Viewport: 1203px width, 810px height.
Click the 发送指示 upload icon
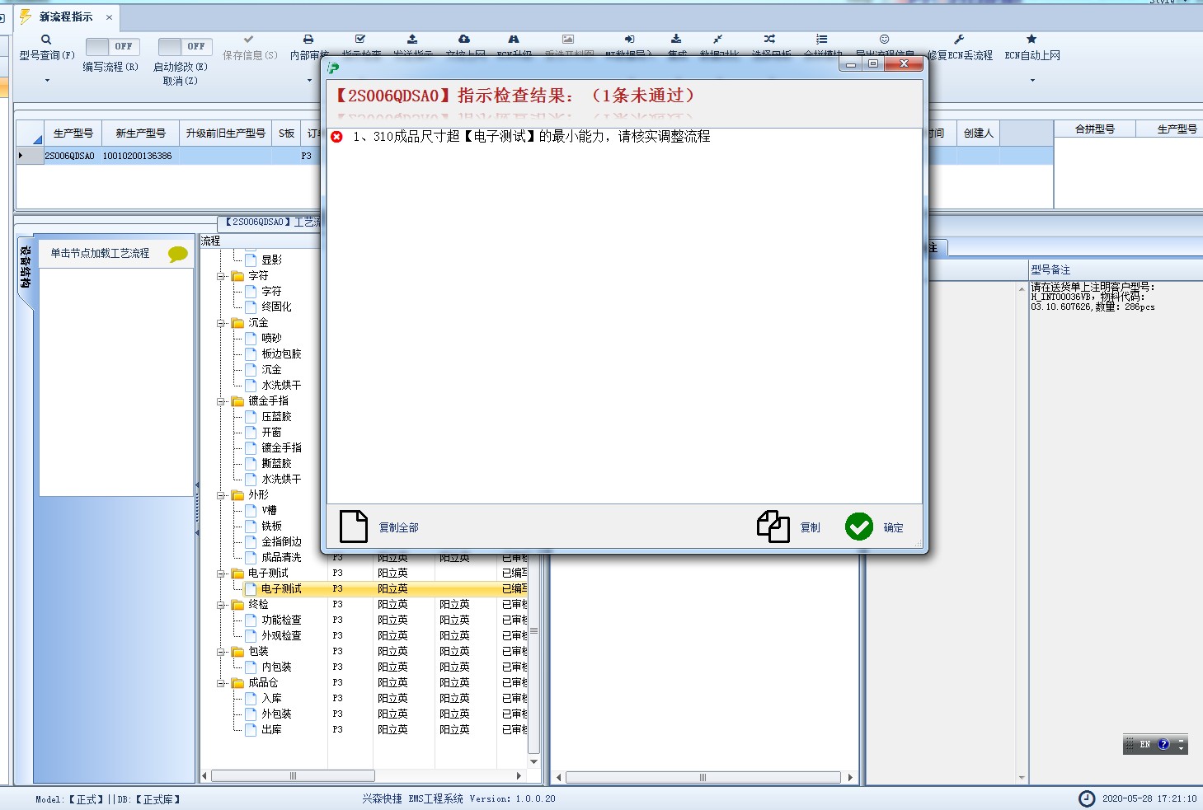tap(412, 40)
